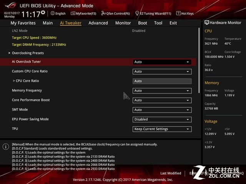Click +12V reading 12.099 V
The width and height of the screenshot is (246, 184).
210,134
